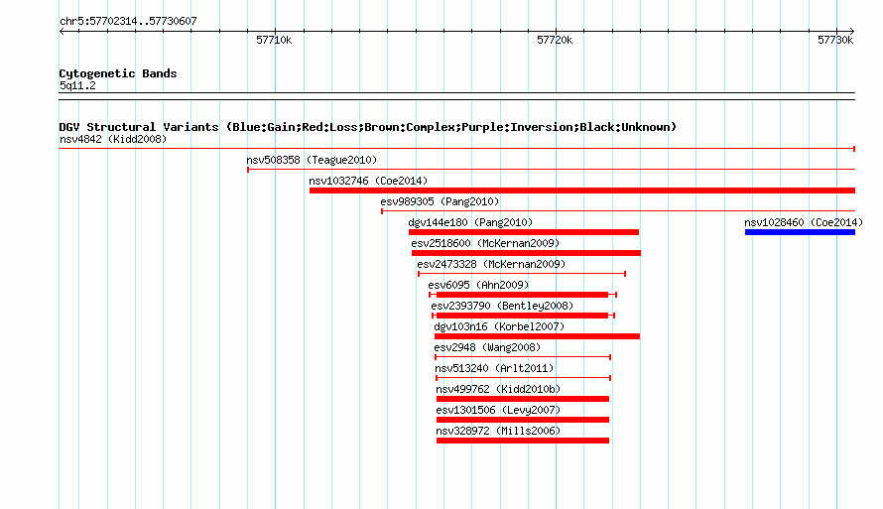Select esv6095 (Ahn2009) label

[x=478, y=285]
